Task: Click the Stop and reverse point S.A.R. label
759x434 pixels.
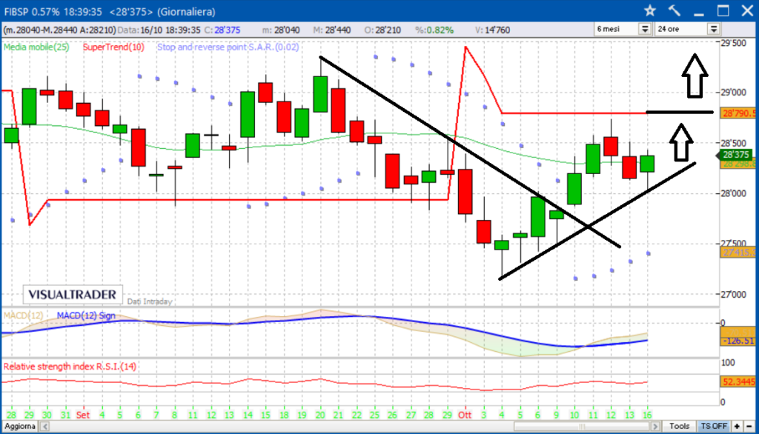Action: [218, 47]
